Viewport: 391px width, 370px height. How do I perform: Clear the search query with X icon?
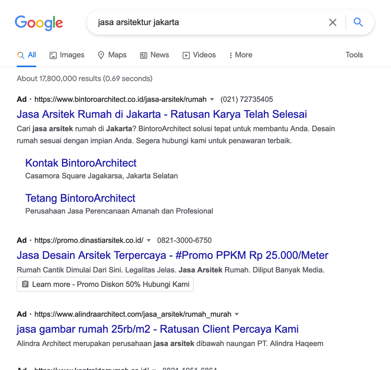coord(332,22)
